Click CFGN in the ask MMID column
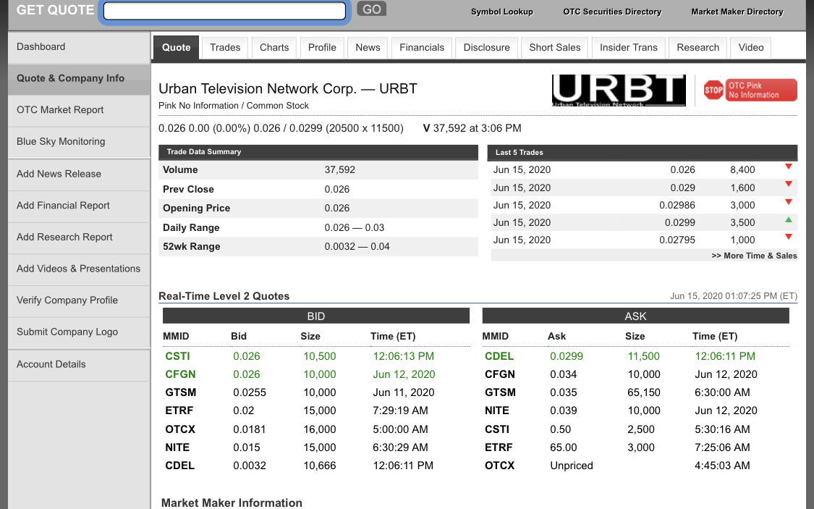This screenshot has height=509, width=814. coord(500,374)
